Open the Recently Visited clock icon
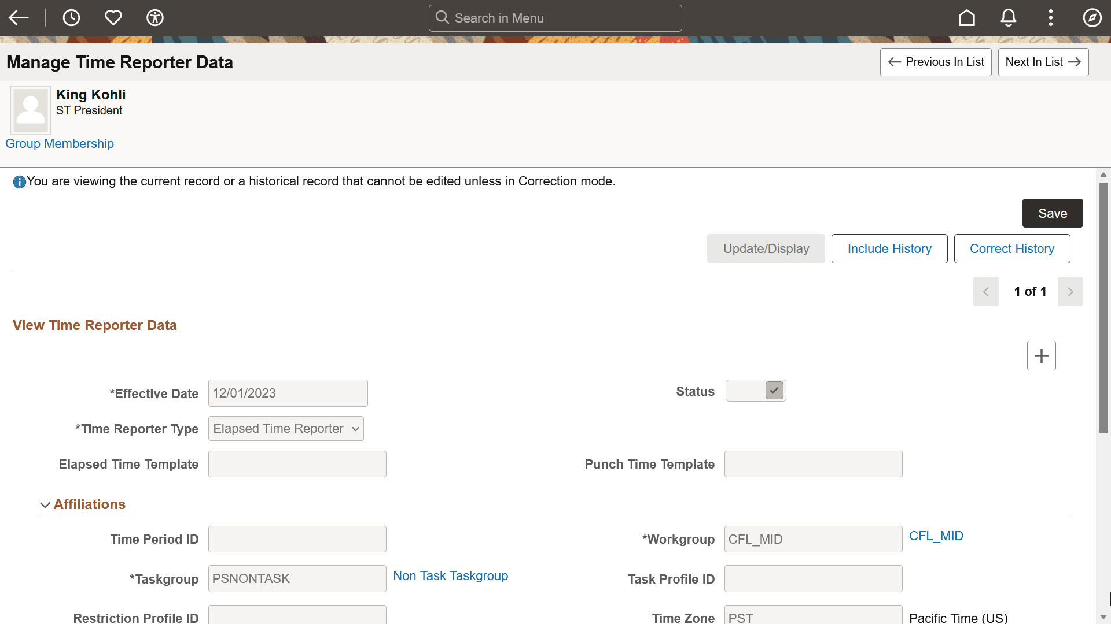Screen dimensions: 1111x624 pyautogui.click(x=71, y=17)
